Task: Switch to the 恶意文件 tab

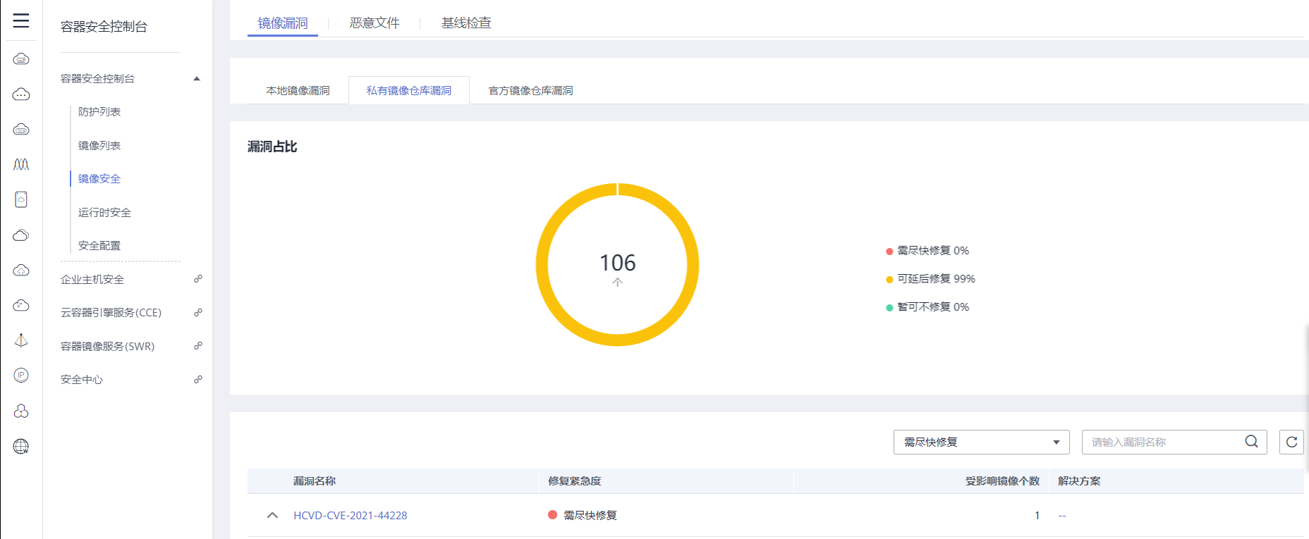Action: click(x=375, y=23)
